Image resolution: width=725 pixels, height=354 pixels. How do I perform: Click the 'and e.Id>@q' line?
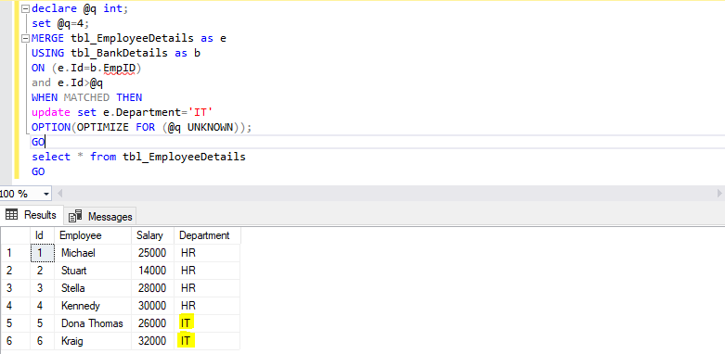(68, 82)
